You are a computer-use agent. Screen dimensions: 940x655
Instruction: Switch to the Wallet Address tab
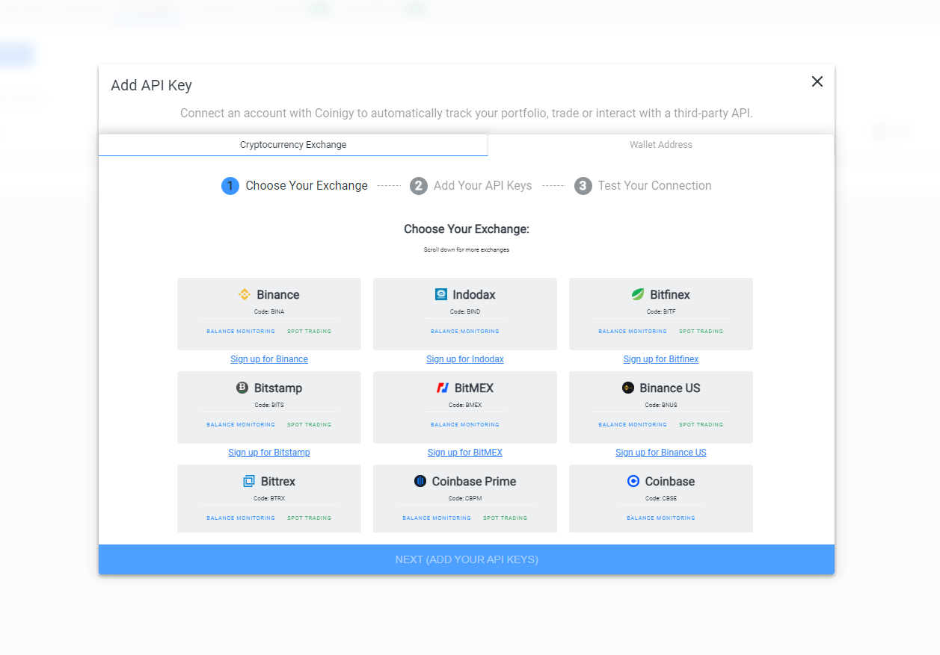click(x=661, y=145)
